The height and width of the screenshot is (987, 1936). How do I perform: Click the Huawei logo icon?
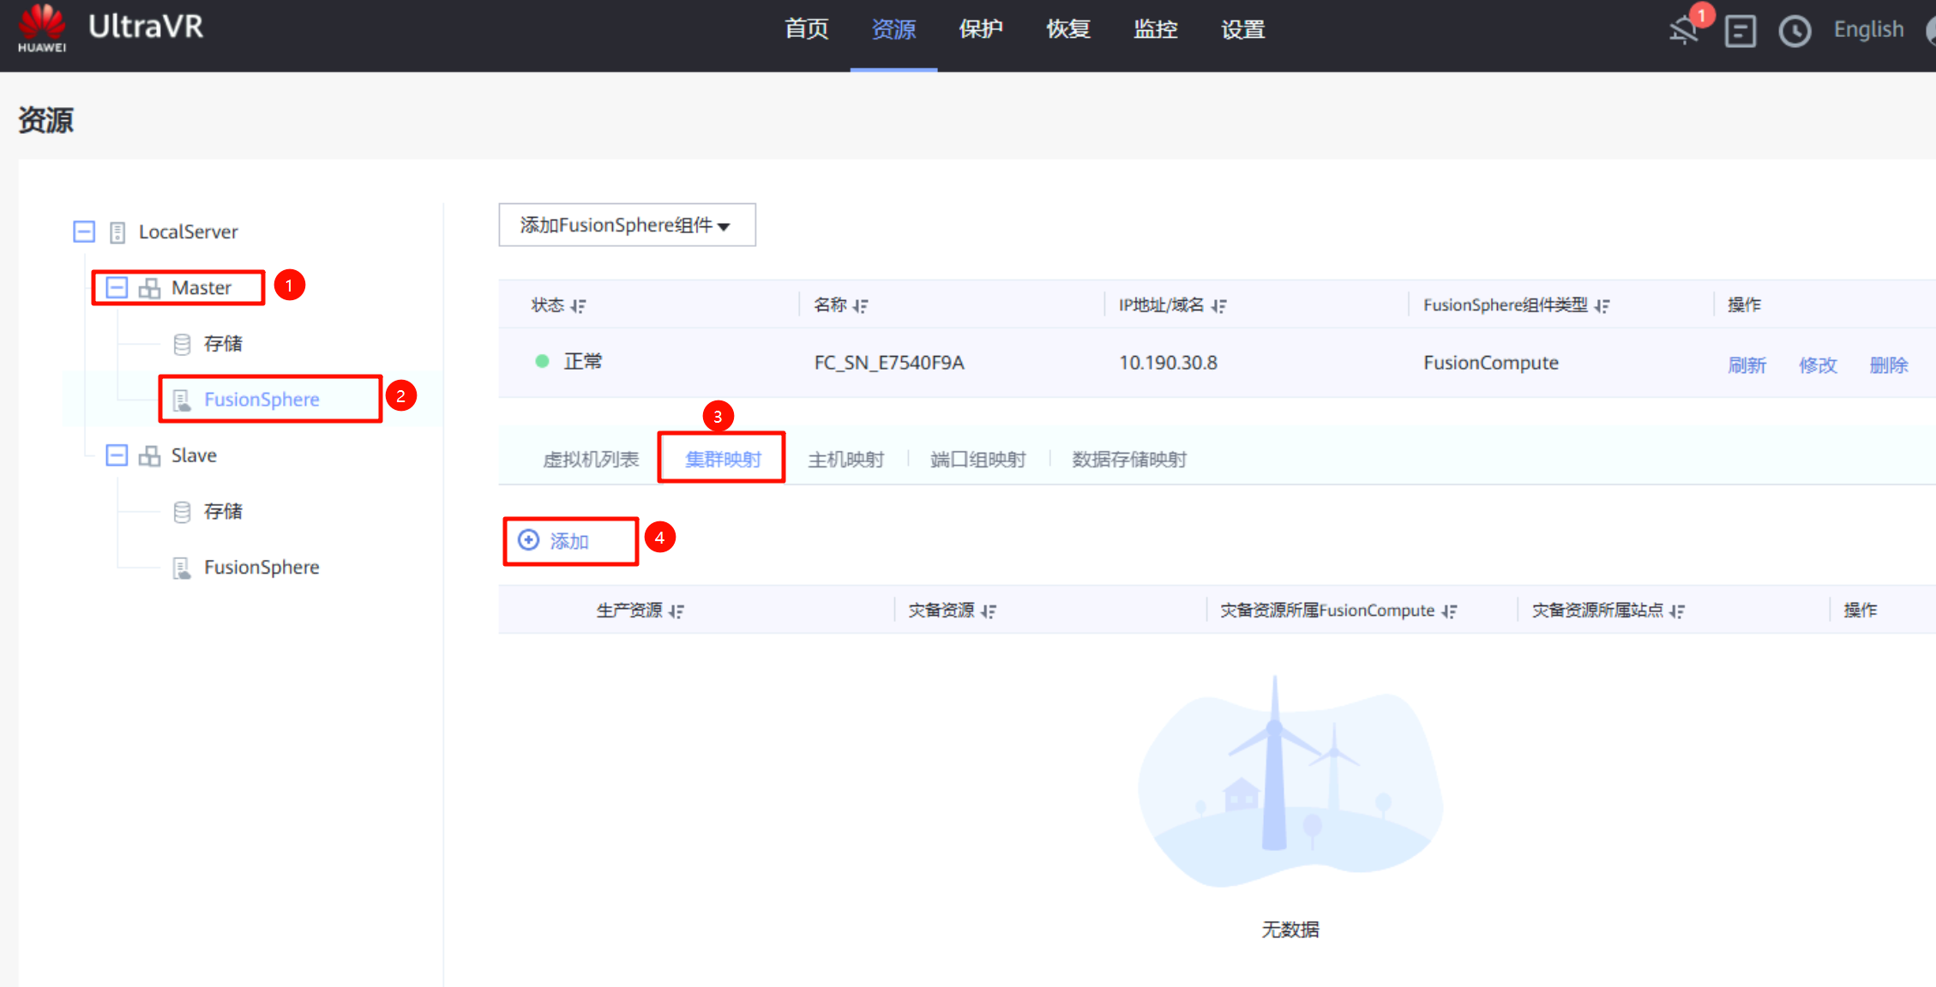pyautogui.click(x=41, y=27)
